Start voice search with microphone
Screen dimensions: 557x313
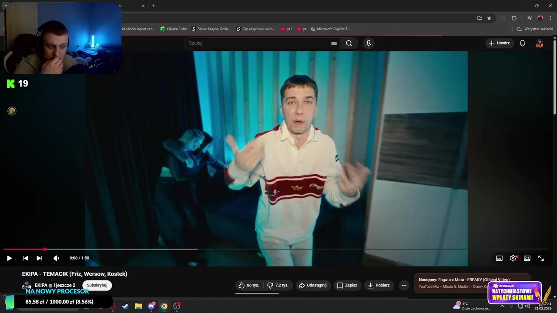pyautogui.click(x=369, y=43)
